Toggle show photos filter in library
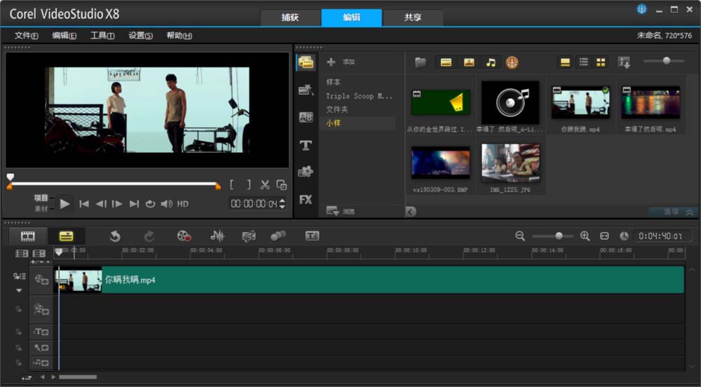Screen dimensions: 701x387 pyautogui.click(x=468, y=62)
